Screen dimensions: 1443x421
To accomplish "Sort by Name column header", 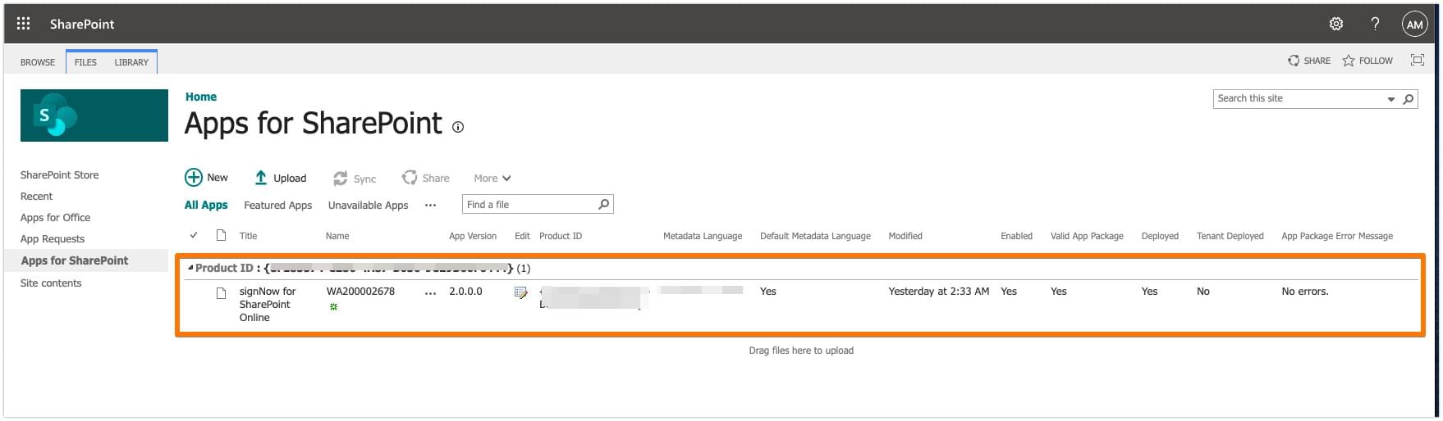I will click(x=337, y=236).
